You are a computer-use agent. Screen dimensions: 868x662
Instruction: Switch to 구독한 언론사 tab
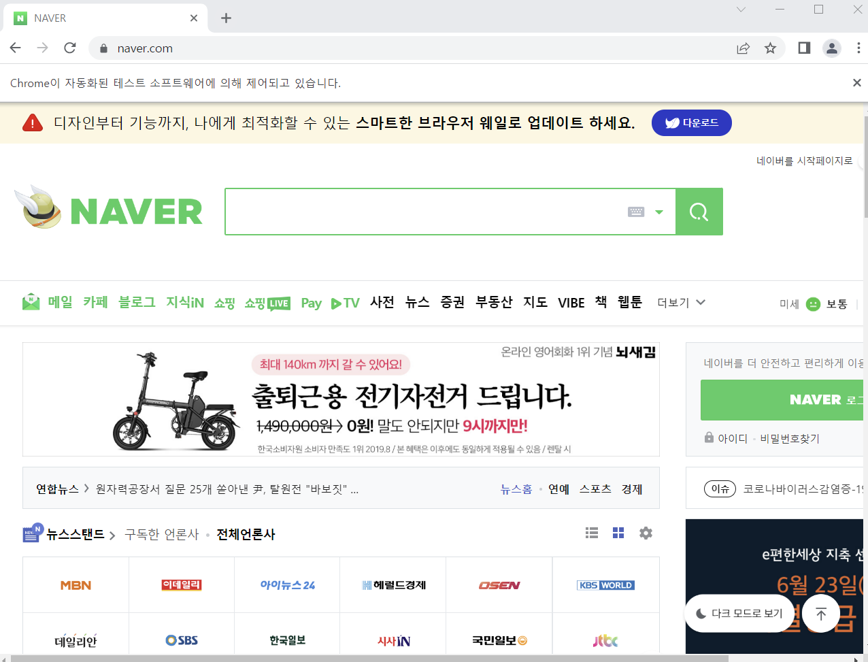coord(162,534)
